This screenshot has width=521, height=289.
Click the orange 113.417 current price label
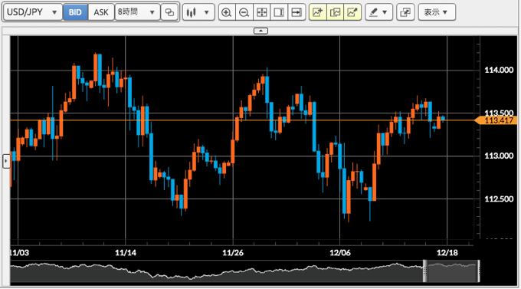496,120
